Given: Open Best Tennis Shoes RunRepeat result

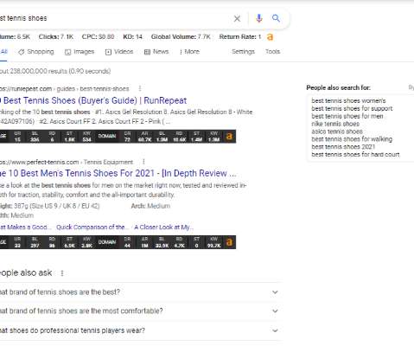Looking at the screenshot, I should 93,100.
